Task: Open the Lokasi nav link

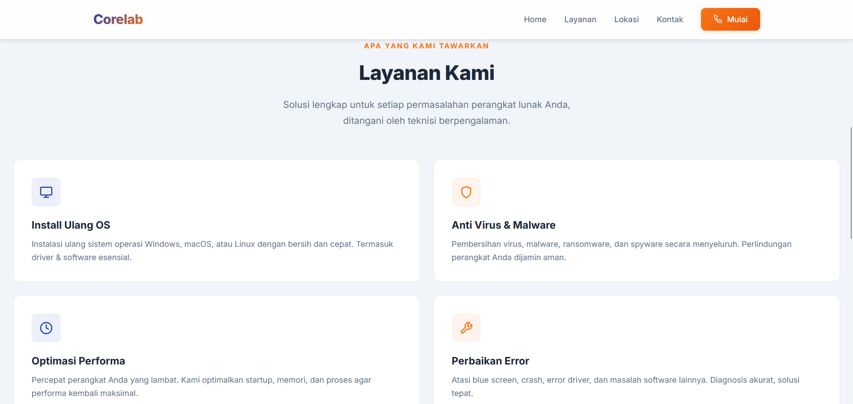Action: coord(626,20)
